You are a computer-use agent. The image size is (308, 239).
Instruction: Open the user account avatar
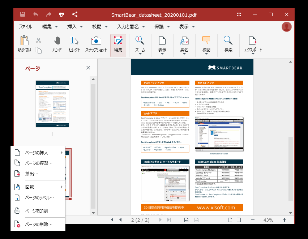[286, 27]
